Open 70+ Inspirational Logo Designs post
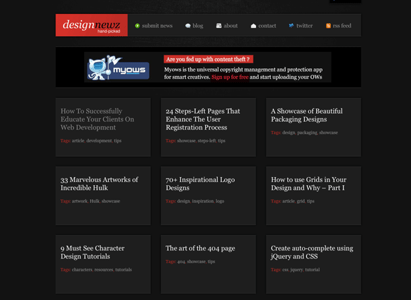 200,184
